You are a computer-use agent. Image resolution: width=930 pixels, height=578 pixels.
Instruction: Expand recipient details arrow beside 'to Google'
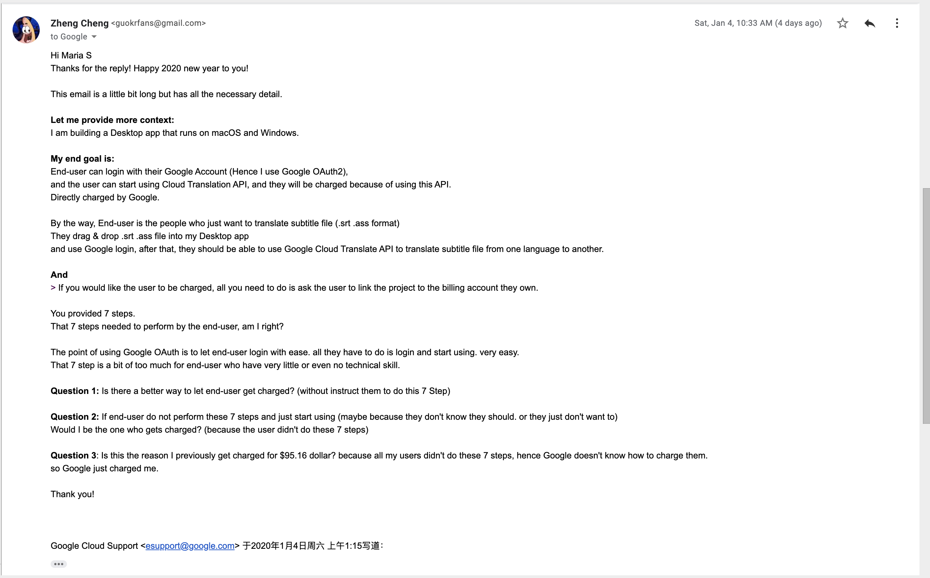tap(94, 37)
